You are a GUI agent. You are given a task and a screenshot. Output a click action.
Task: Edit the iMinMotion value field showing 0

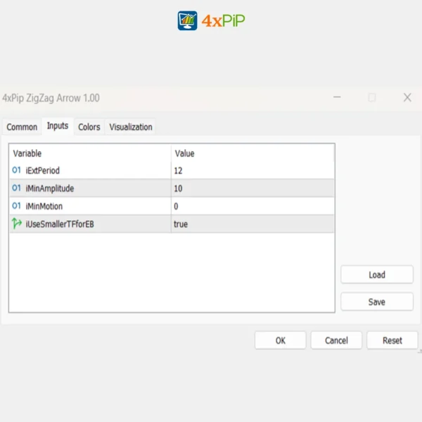coord(252,206)
